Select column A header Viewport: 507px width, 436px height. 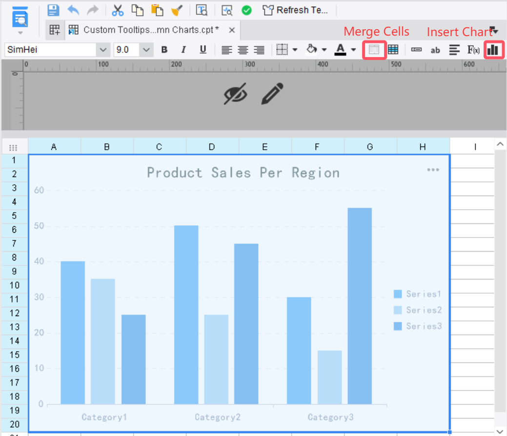coord(54,147)
